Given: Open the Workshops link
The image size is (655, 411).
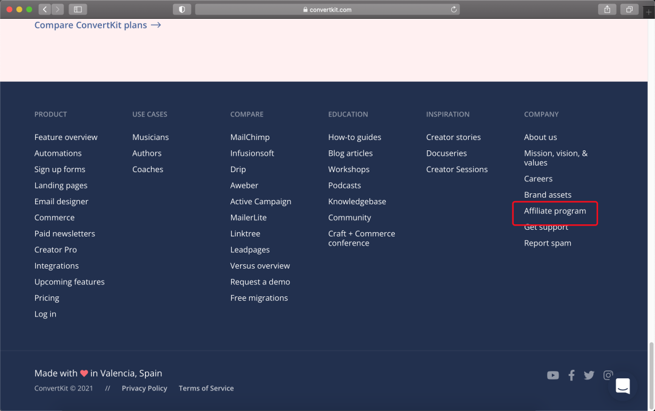Looking at the screenshot, I should tap(349, 169).
